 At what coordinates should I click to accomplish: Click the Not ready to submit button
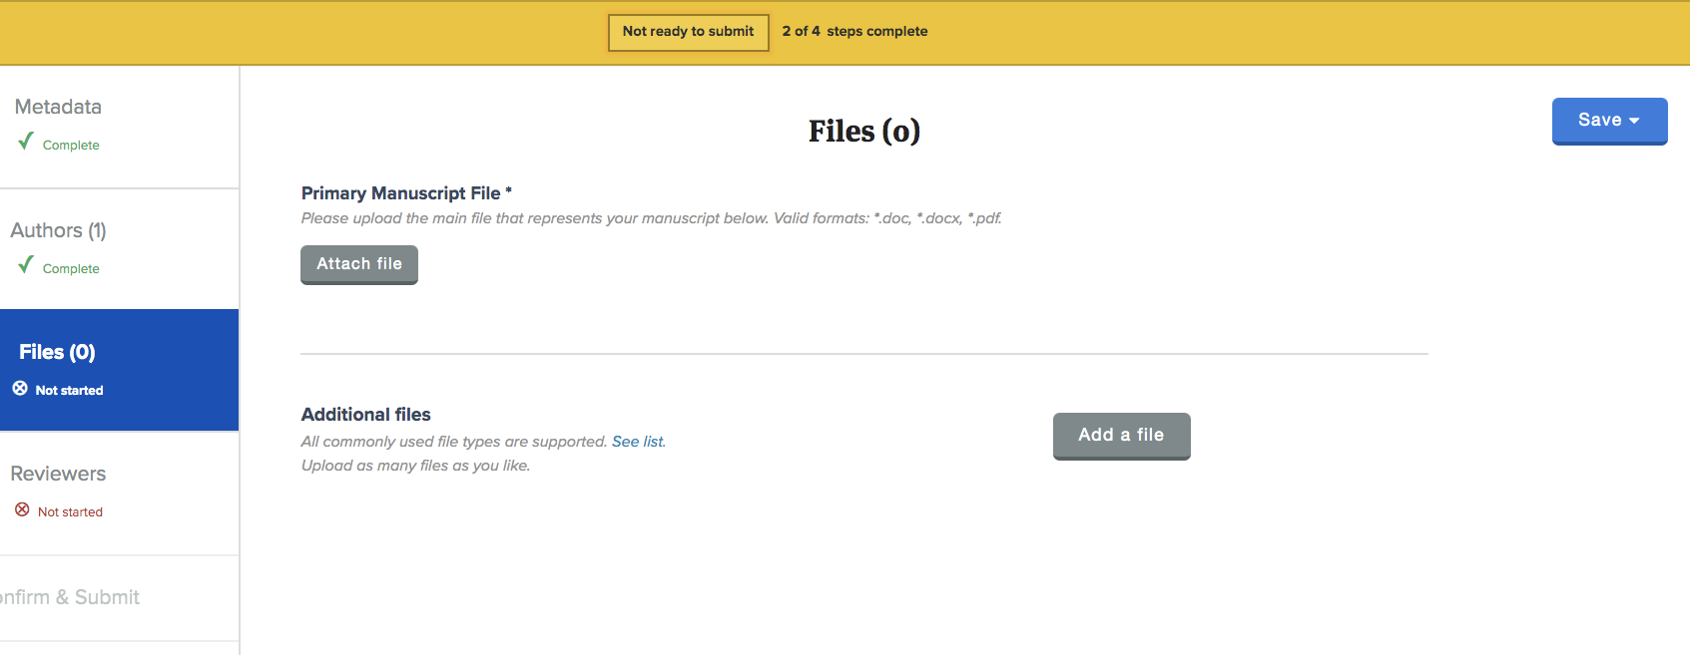689,32
